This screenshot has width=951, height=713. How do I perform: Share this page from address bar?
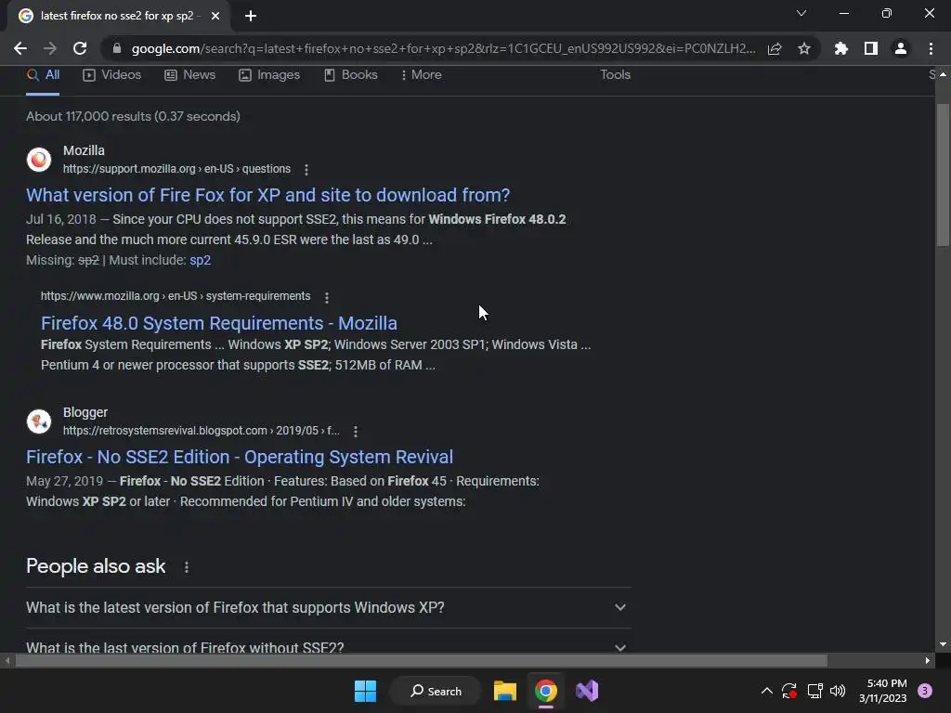click(775, 48)
